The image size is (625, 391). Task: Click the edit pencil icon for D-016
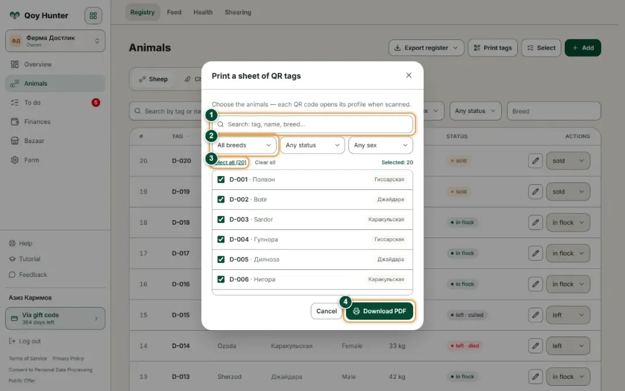535,284
